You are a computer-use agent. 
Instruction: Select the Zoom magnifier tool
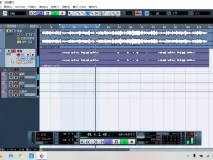click(x=92, y=13)
